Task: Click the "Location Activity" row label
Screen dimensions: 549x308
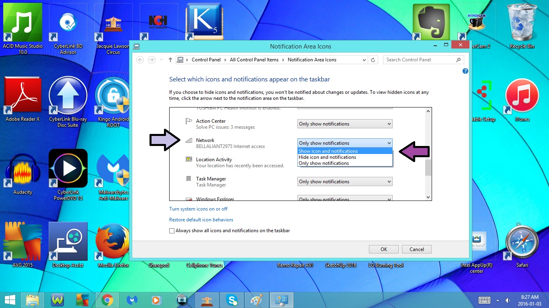Action: [x=214, y=160]
